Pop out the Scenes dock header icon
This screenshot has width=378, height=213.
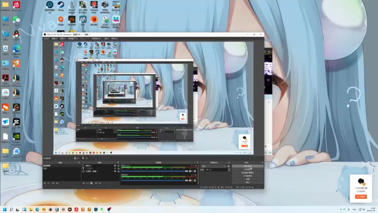point(79,162)
